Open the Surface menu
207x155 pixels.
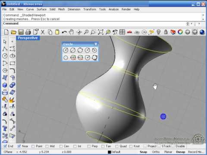(x=41, y=9)
